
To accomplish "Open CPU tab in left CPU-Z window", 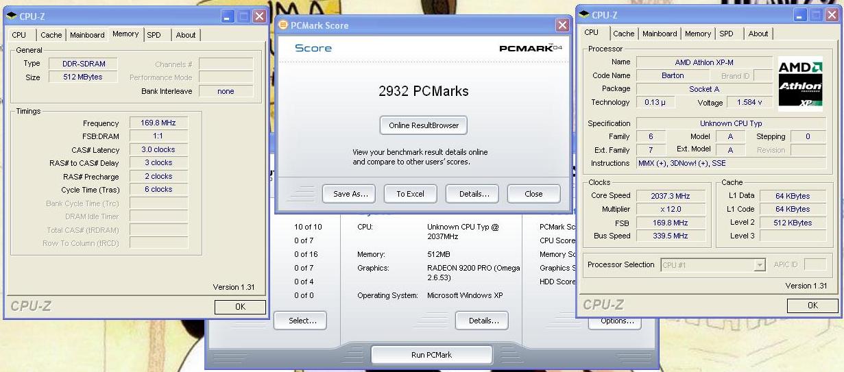I will click(19, 35).
